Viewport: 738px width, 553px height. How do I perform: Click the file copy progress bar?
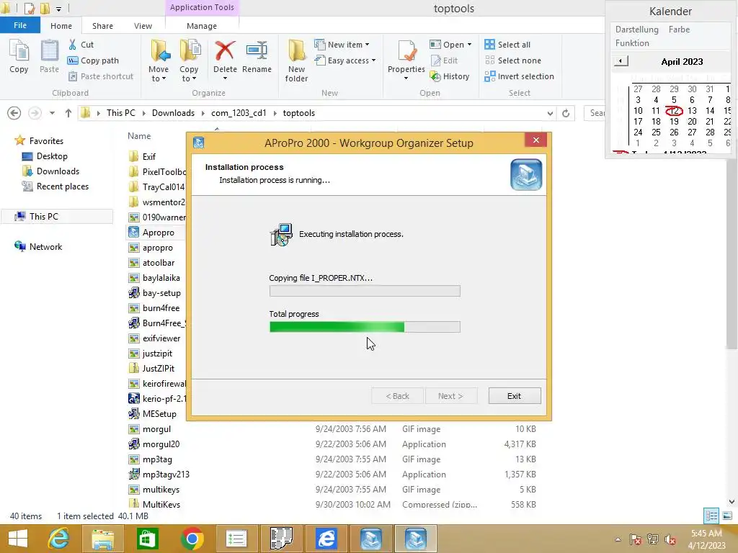(365, 291)
